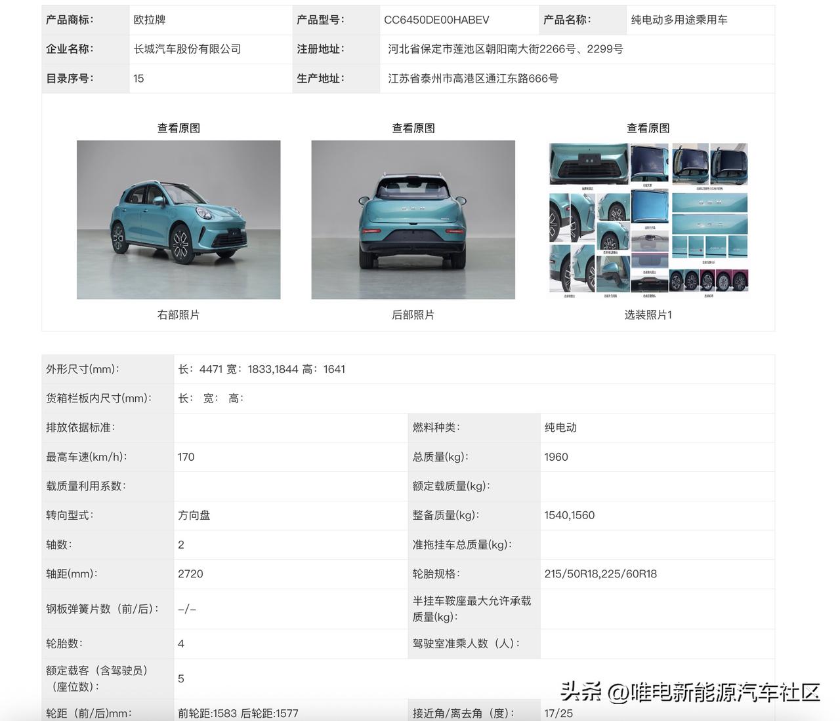The width and height of the screenshot is (840, 721).
Task: Select the wheelbase value 2720
Action: (190, 574)
